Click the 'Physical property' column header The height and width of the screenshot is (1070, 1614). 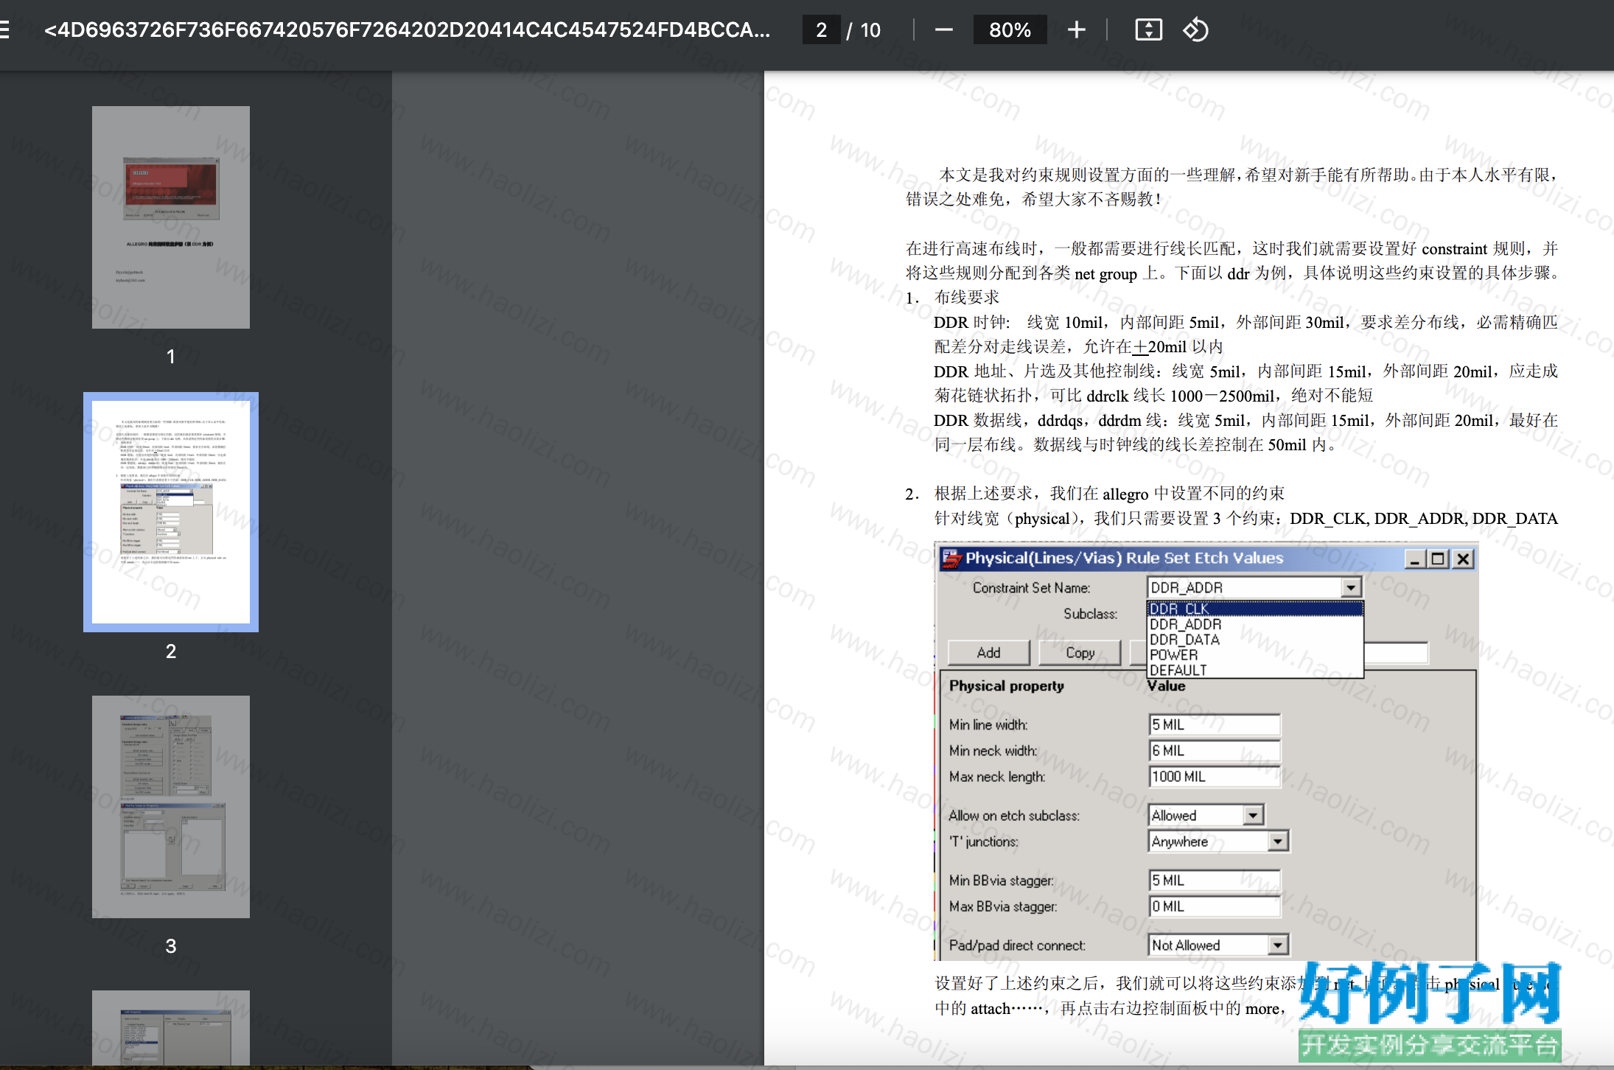1006,685
